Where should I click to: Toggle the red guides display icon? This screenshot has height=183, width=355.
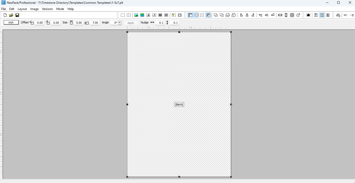click(x=196, y=15)
